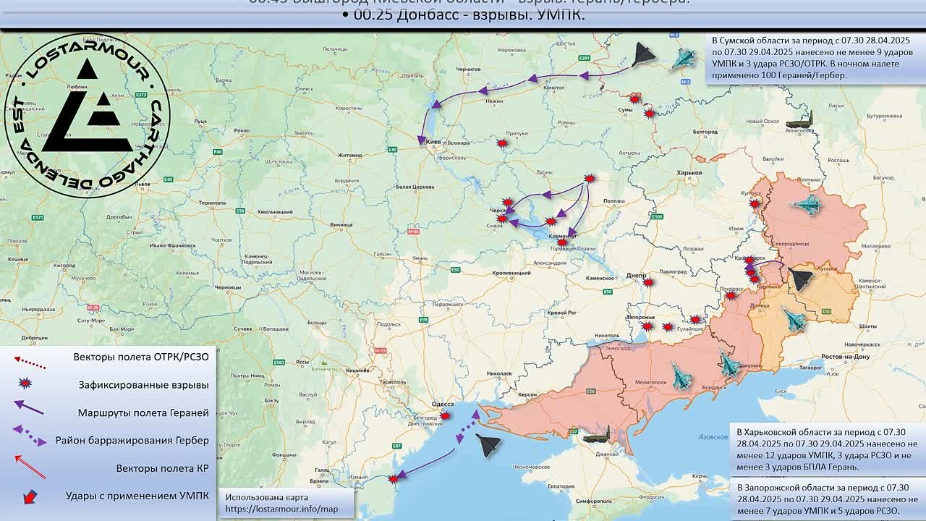Click the fighter jet icon over Severodonetsk region

pyautogui.click(x=807, y=206)
